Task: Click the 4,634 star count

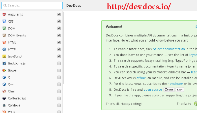Action: 180,90
